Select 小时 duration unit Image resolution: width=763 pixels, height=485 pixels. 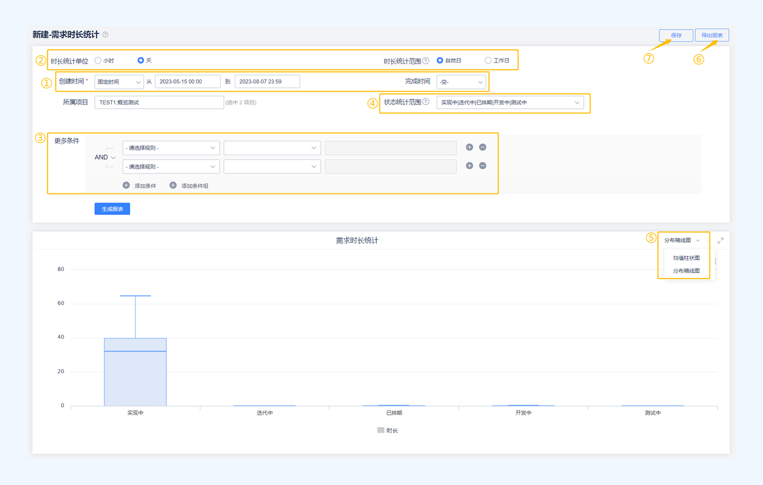pos(98,60)
